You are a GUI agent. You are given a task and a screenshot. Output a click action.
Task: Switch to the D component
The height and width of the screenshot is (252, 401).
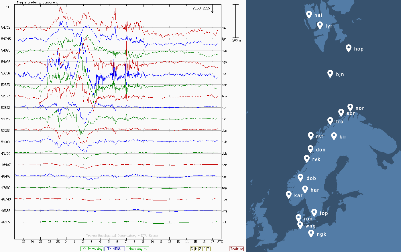point(192,249)
